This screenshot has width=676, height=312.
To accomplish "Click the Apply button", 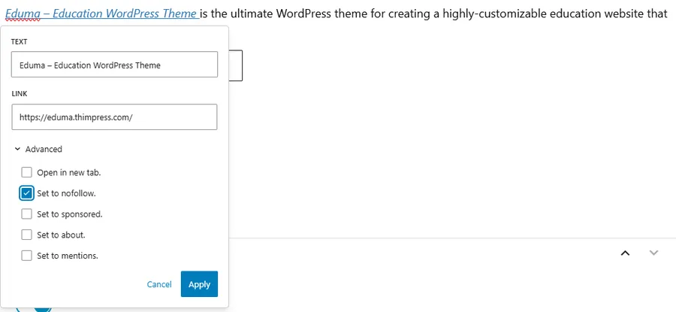I will 199,284.
